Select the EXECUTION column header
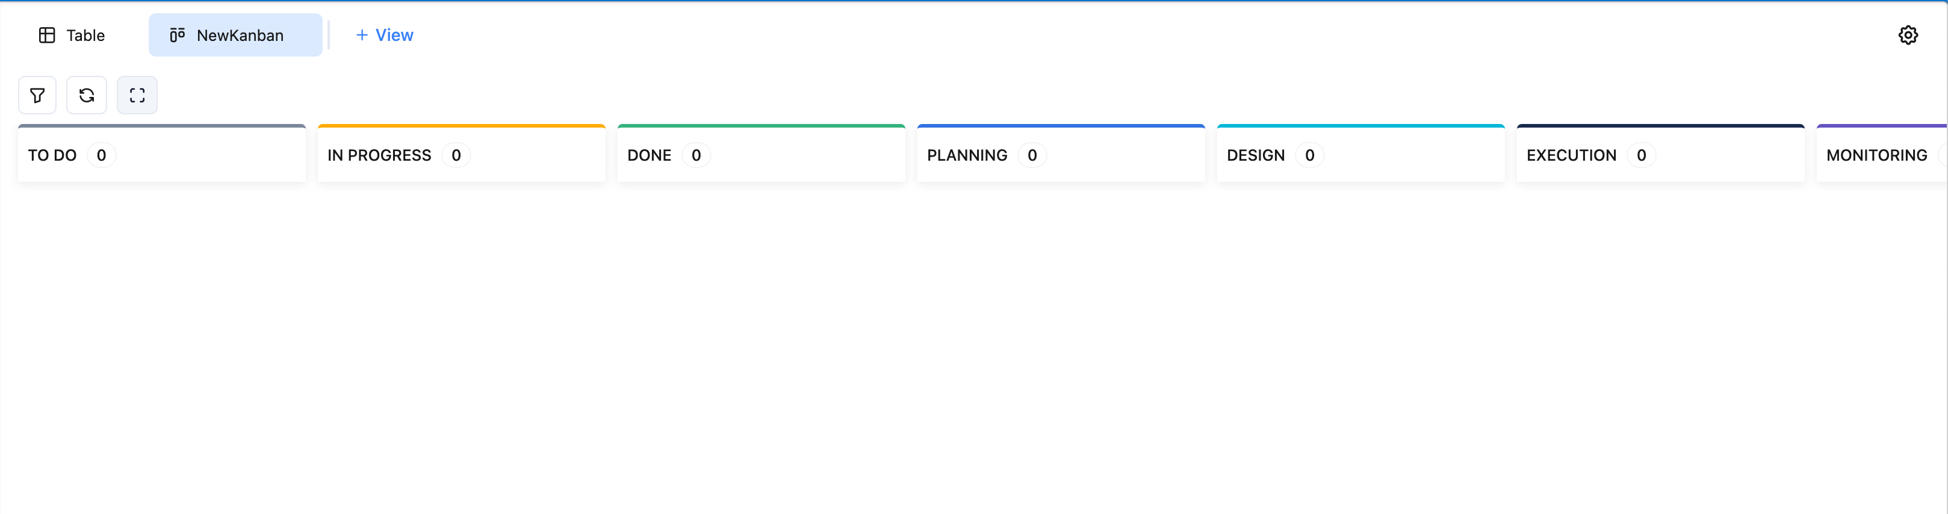Screen dimensions: 1948x514 (x=1571, y=155)
